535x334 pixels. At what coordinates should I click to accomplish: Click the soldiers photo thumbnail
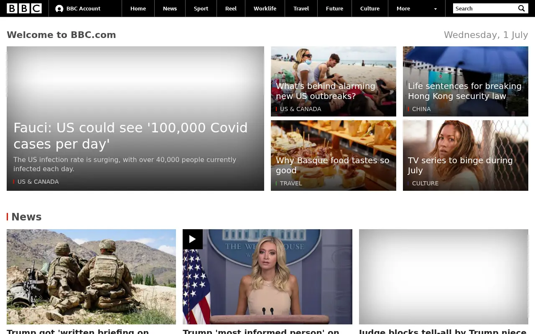(x=91, y=276)
